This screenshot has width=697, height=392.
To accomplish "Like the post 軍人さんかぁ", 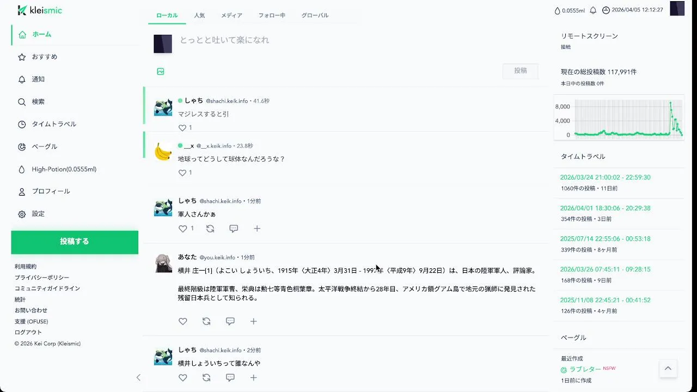I will (x=183, y=229).
